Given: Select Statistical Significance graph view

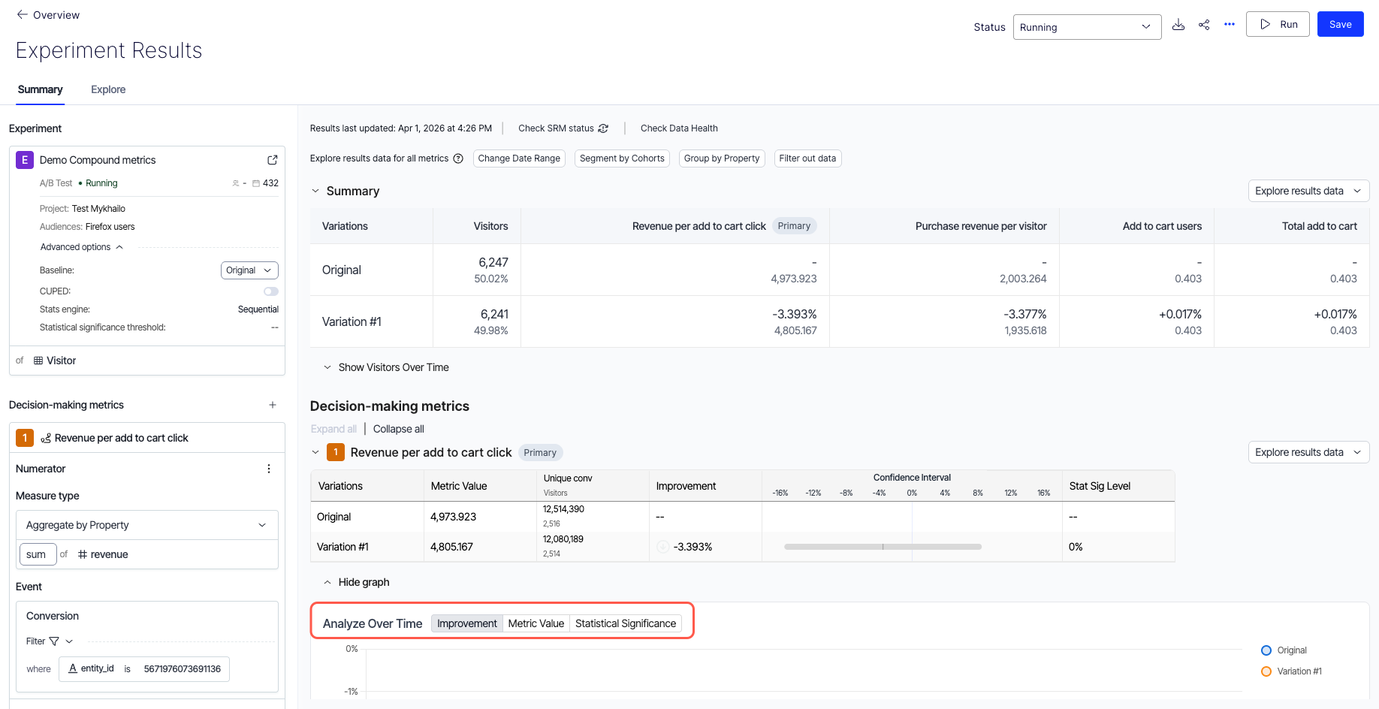Looking at the screenshot, I should tap(625, 623).
